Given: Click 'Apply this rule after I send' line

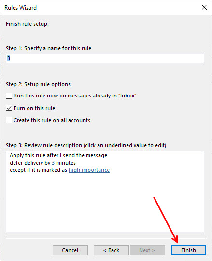Looking at the screenshot, I should pyautogui.click(x=58, y=155).
